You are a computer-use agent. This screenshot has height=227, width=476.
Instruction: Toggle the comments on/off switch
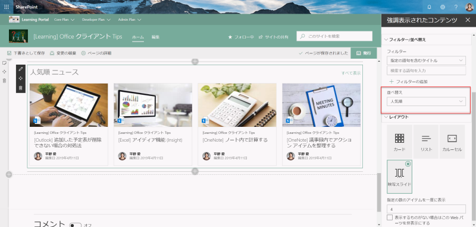(x=76, y=225)
